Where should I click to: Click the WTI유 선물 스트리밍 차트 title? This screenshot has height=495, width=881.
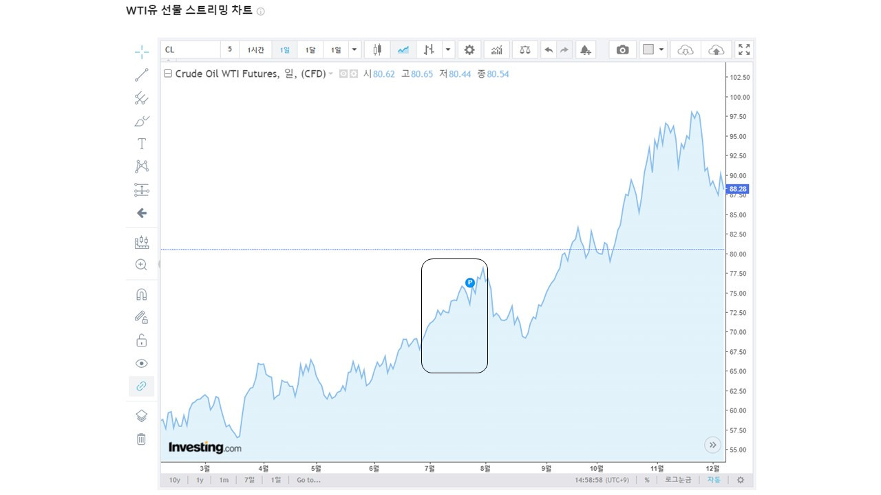click(x=189, y=11)
